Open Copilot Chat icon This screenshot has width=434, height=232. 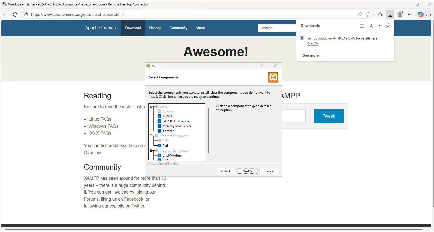point(421,14)
